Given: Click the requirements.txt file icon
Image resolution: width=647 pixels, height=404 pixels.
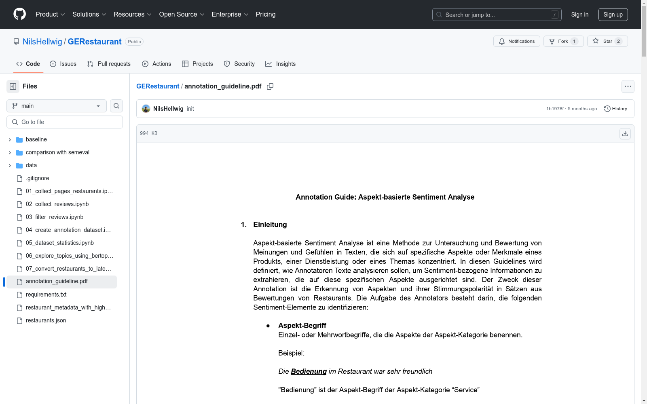Looking at the screenshot, I should 19,295.
